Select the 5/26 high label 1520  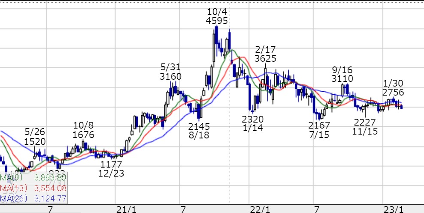(35, 142)
